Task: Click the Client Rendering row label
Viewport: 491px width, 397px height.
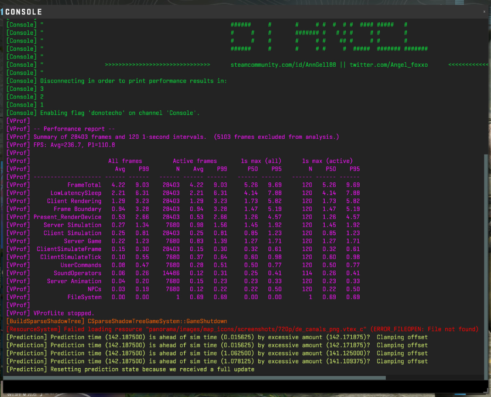Action: [74, 201]
